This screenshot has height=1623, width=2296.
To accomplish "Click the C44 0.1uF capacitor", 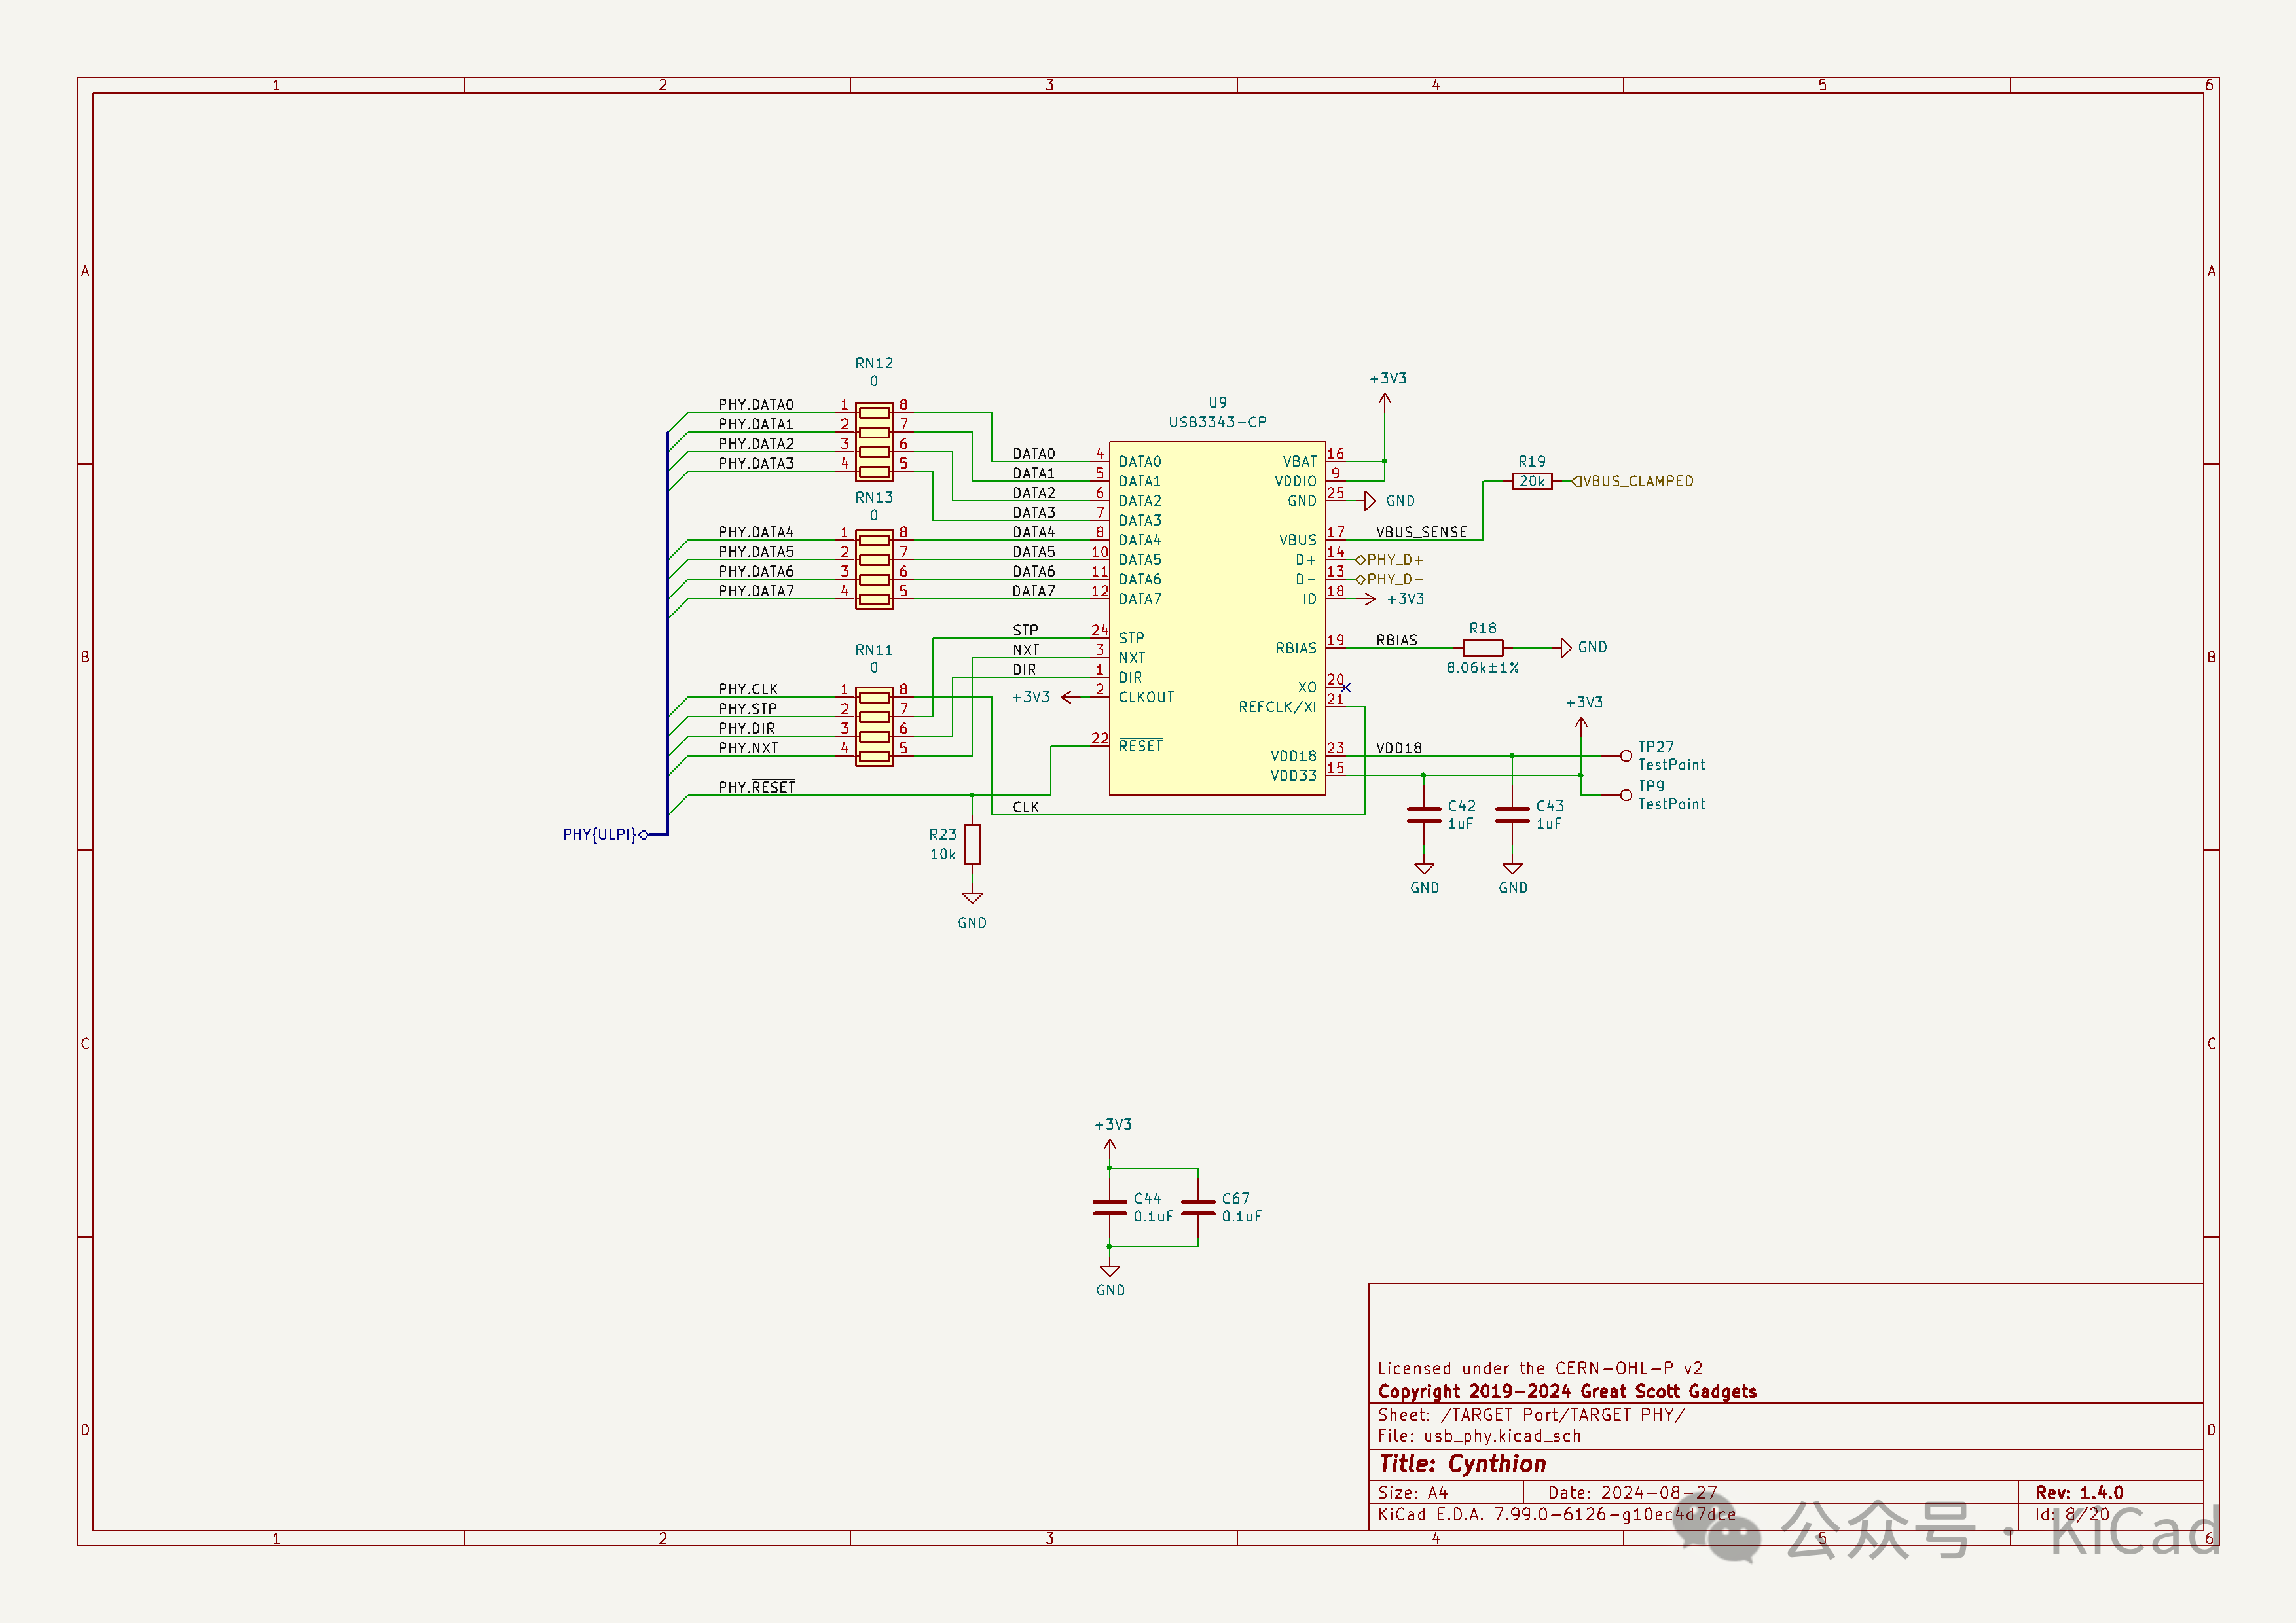I will [x=1109, y=1207].
